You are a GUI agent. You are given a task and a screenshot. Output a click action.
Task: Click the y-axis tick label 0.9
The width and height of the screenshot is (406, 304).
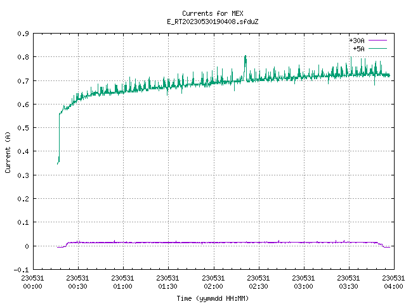pos(23,34)
